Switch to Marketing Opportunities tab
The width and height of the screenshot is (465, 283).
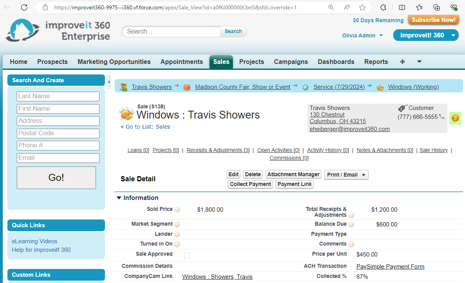pyautogui.click(x=114, y=62)
